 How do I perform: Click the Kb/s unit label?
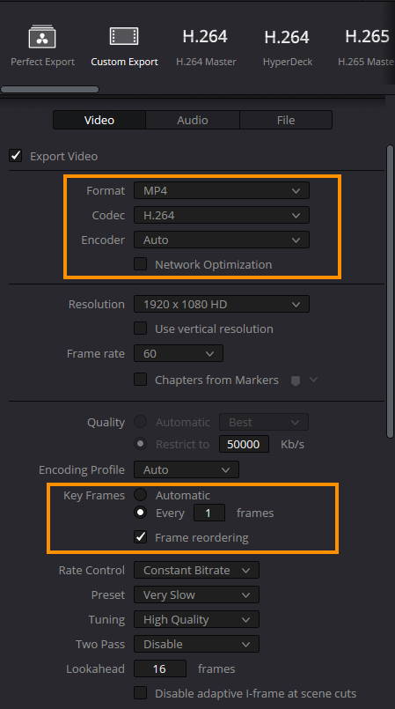(x=293, y=444)
